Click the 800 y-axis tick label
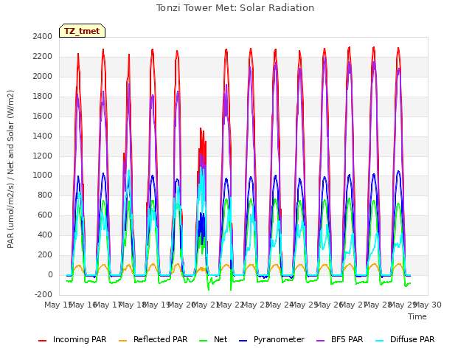The height and width of the screenshot is (354, 472). [x=45, y=195]
